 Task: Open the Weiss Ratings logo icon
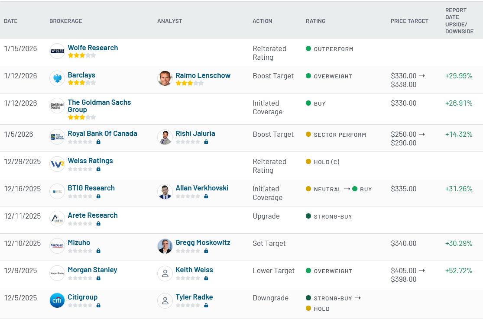57,164
